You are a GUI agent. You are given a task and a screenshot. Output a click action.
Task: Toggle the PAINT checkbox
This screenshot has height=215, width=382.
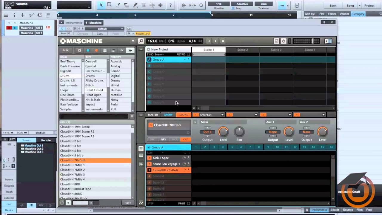[x=188, y=203]
